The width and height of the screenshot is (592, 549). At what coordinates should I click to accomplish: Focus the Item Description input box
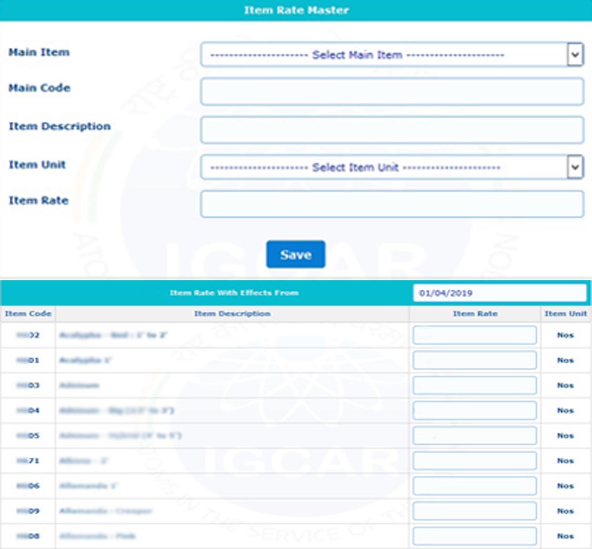(x=392, y=130)
